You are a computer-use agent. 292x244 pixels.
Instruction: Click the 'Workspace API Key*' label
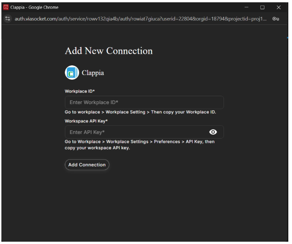(86, 121)
